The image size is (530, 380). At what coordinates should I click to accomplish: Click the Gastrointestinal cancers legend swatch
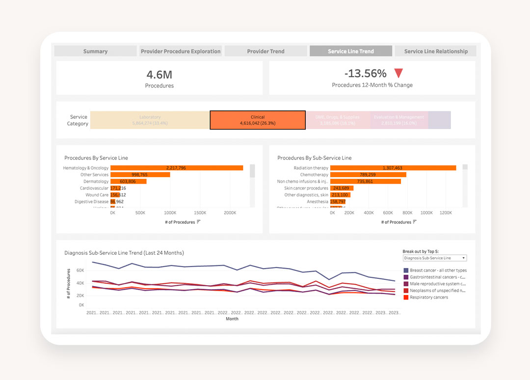coord(406,277)
